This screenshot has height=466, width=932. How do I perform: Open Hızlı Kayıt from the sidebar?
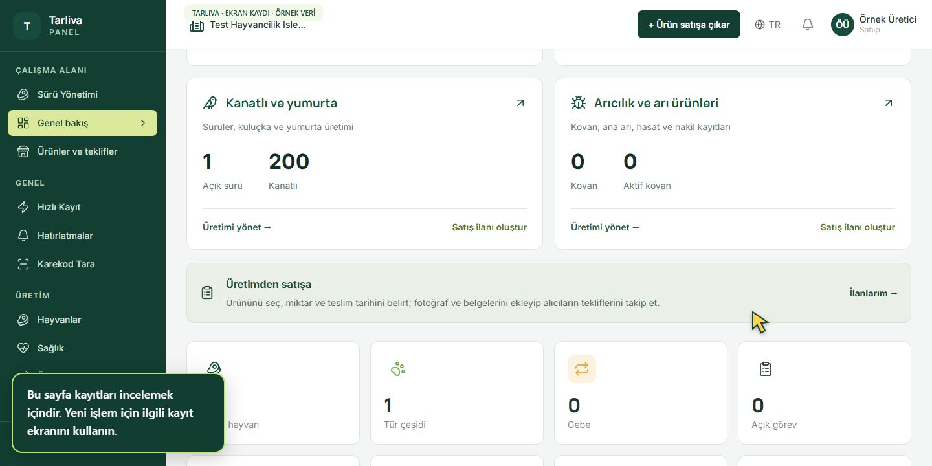click(83, 207)
